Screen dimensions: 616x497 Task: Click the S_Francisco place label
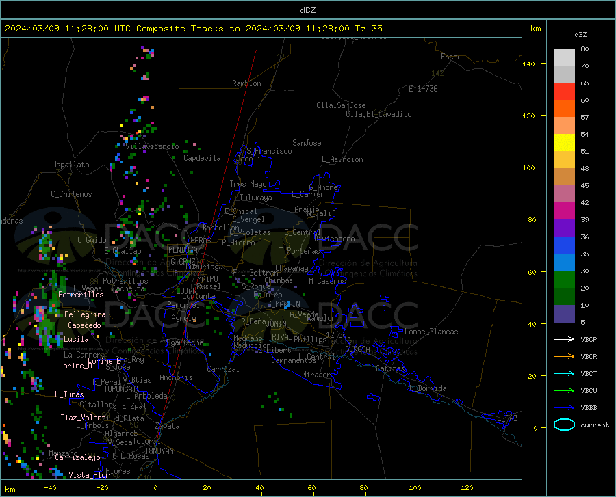click(269, 151)
